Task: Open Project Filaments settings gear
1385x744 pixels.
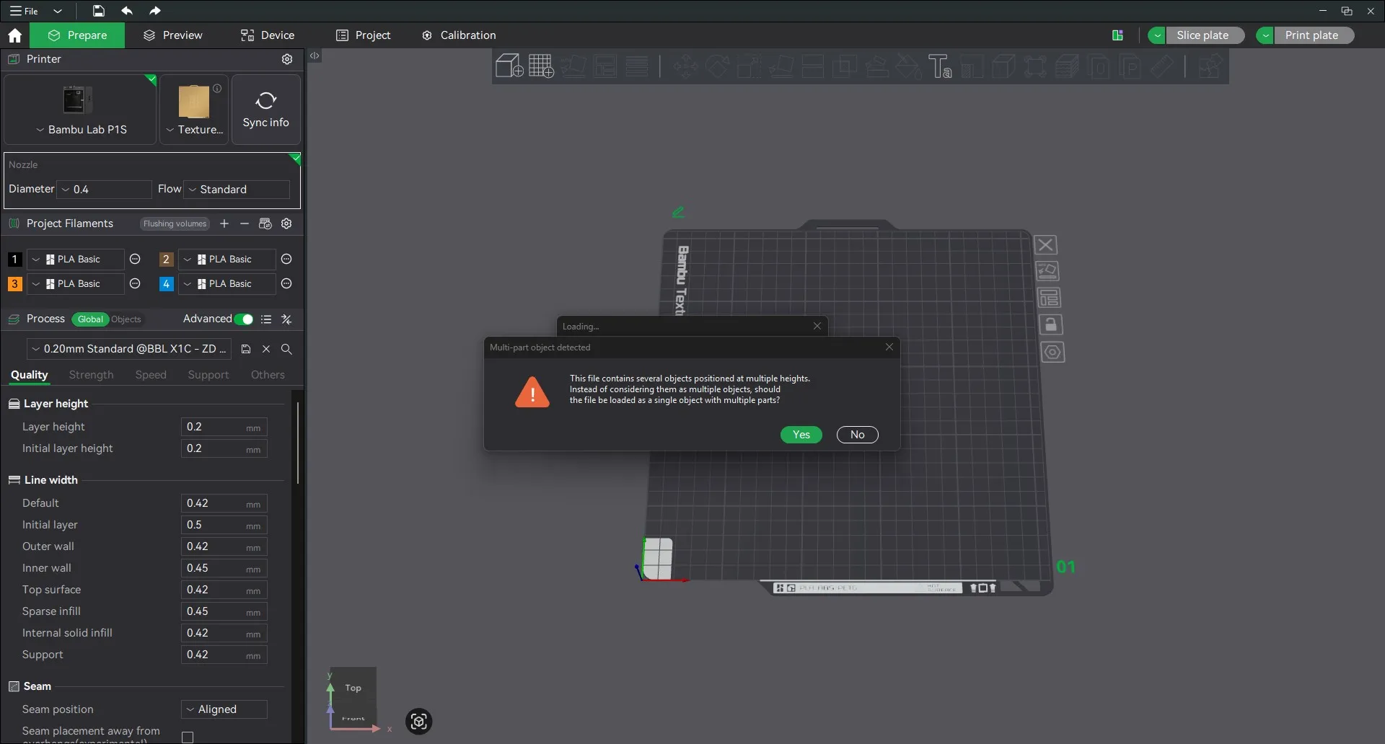Action: tap(286, 223)
